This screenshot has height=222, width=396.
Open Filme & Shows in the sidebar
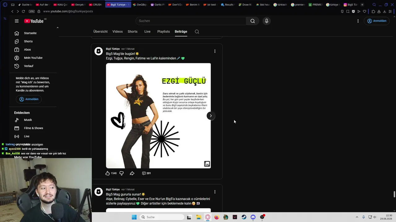tap(33, 128)
